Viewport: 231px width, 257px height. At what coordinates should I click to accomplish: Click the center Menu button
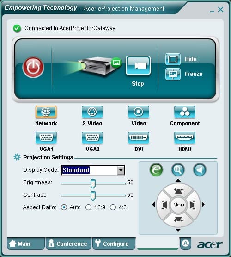pyautogui.click(x=178, y=205)
